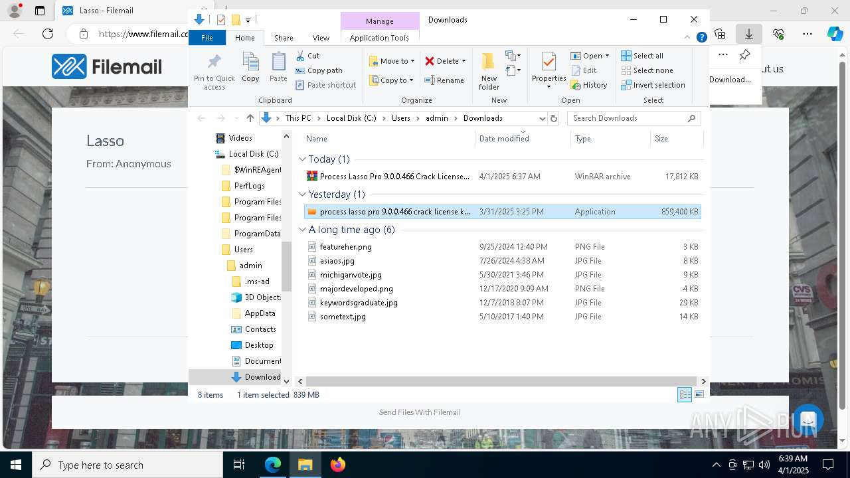
Task: Open file Properties
Action: 549,72
